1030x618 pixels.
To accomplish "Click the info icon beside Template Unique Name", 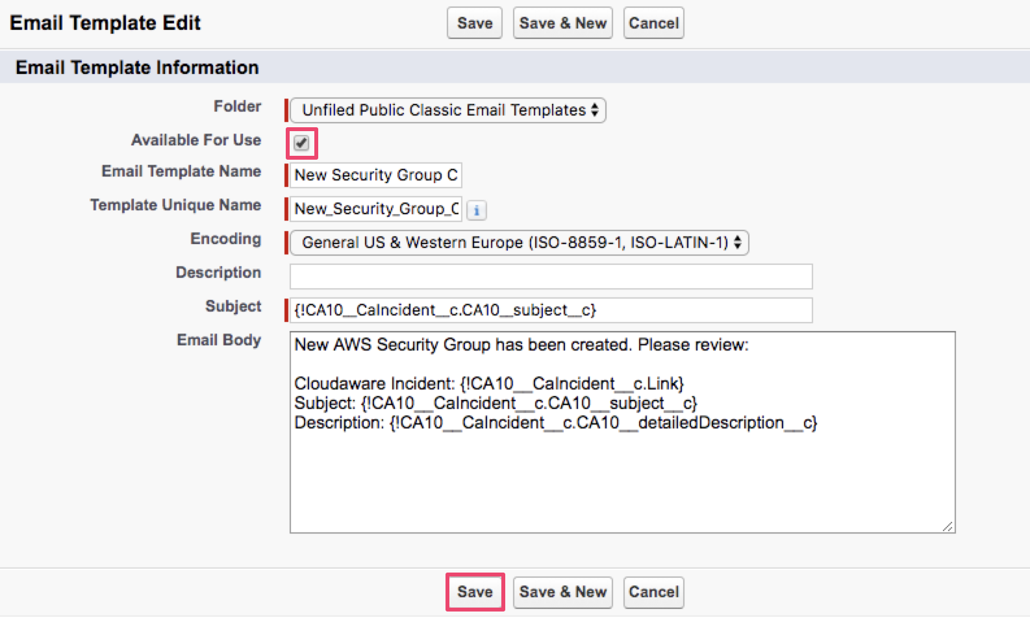I will (476, 210).
